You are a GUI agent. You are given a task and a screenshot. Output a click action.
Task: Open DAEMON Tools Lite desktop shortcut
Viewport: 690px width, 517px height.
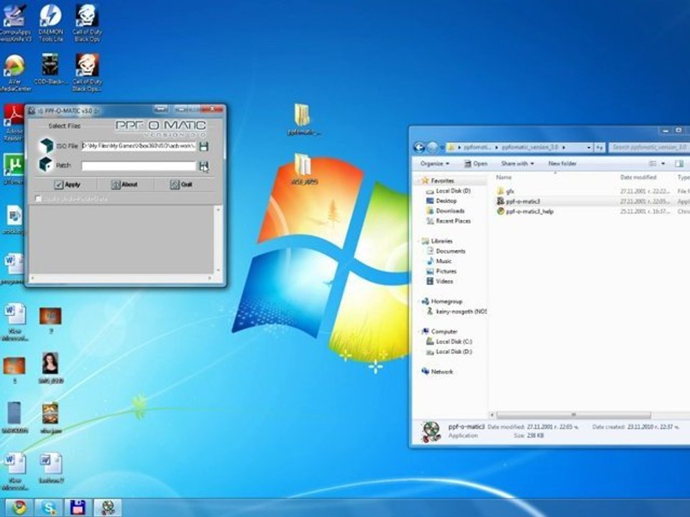point(50,22)
